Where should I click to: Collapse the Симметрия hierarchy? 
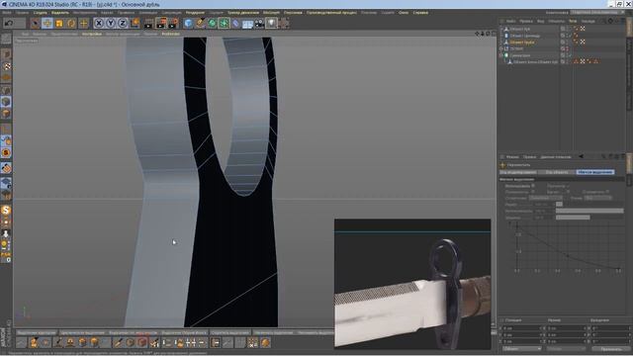[501, 55]
